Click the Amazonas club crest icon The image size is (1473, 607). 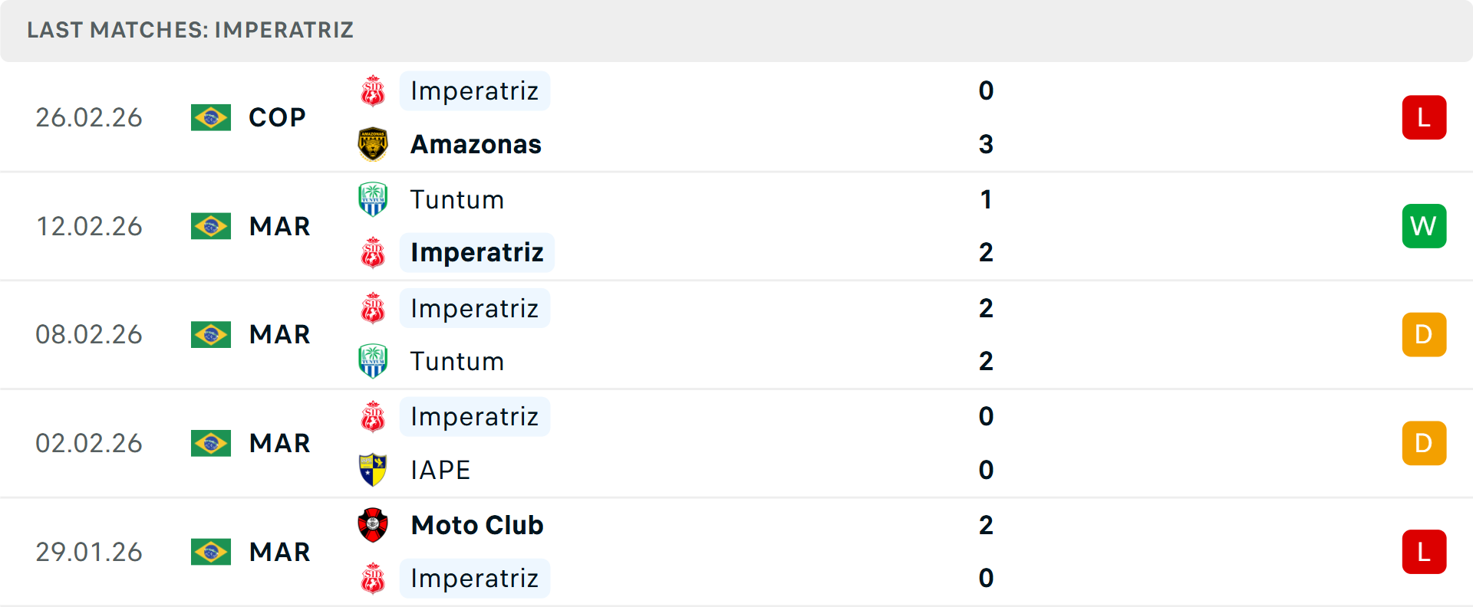click(x=373, y=144)
